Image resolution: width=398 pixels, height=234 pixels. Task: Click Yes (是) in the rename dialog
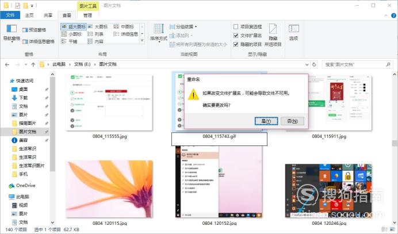pyautogui.click(x=266, y=121)
